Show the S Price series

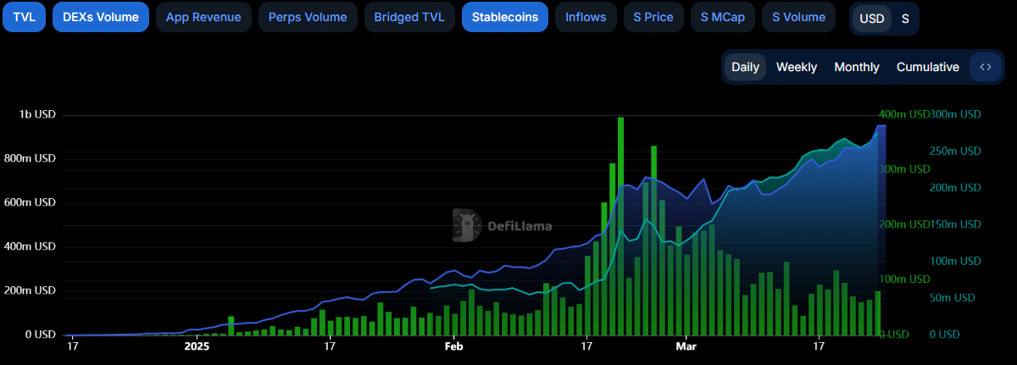coord(653,17)
